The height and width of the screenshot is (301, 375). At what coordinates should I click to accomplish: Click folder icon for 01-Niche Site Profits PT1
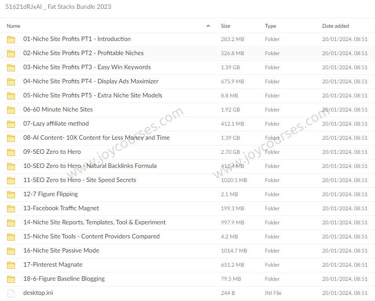[11, 39]
